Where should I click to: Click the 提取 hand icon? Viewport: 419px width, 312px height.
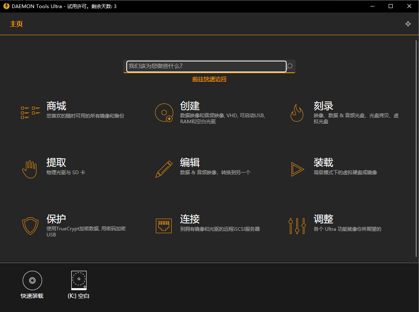pos(30,169)
